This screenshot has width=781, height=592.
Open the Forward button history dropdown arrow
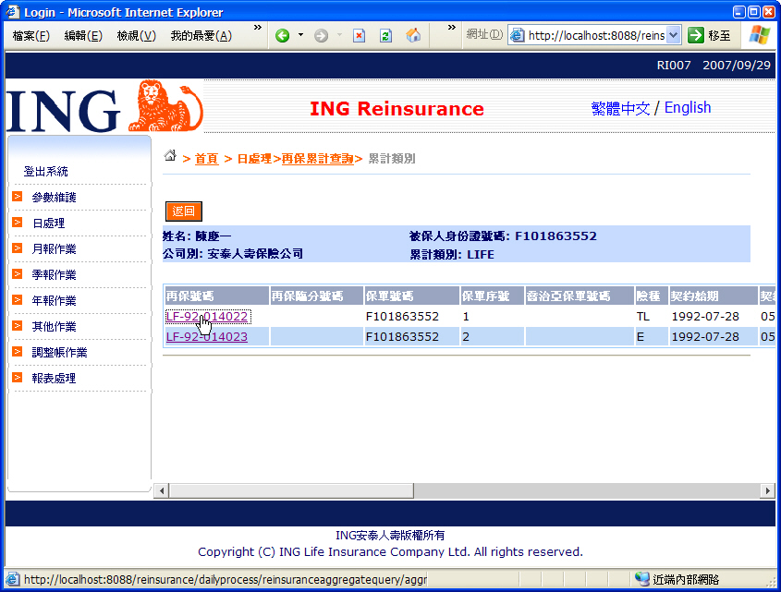[x=340, y=35]
